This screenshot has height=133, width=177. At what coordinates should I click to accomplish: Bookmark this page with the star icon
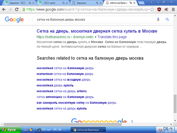(152, 9)
